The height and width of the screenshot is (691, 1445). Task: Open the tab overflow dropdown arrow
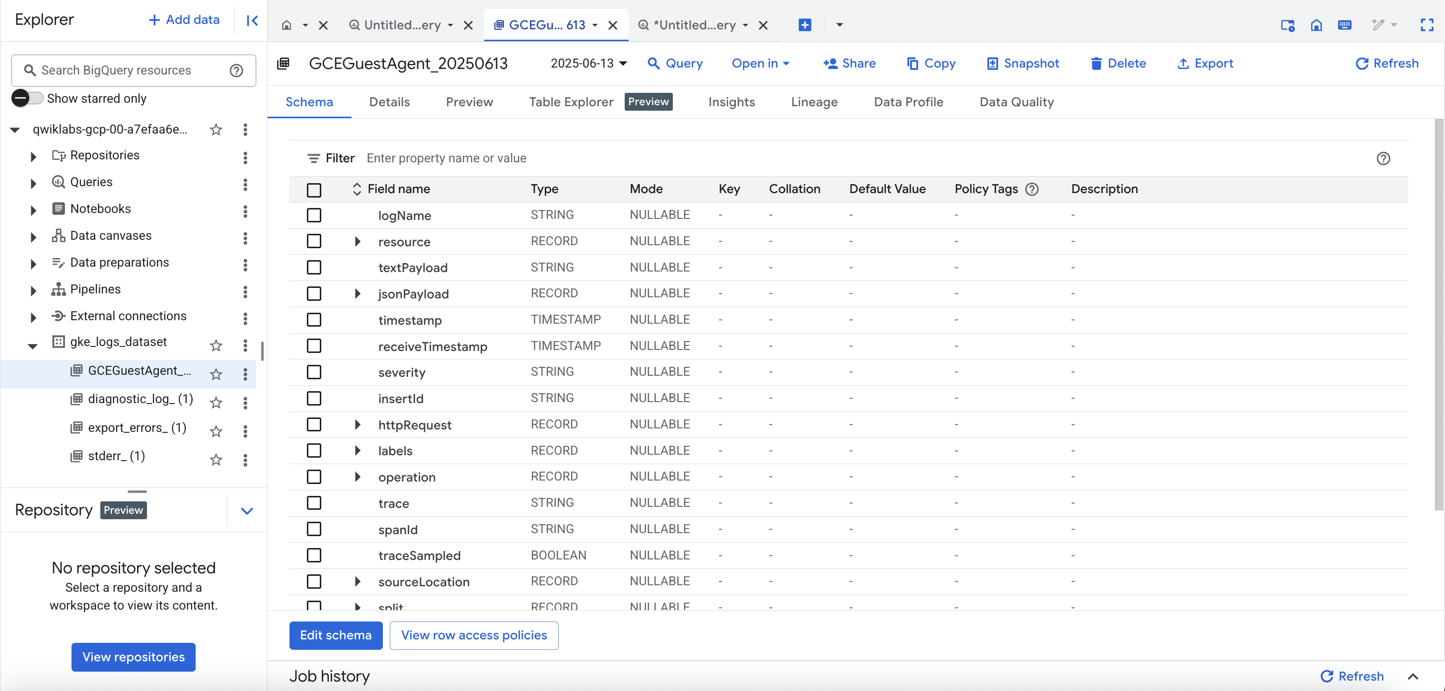pyautogui.click(x=840, y=25)
